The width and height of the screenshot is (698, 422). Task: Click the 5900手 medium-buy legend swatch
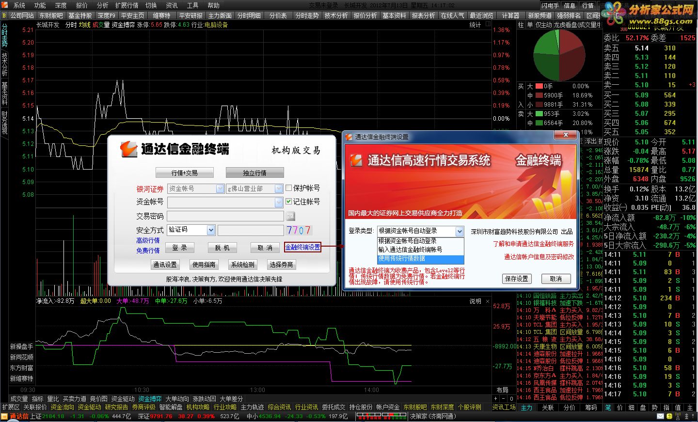tap(539, 95)
